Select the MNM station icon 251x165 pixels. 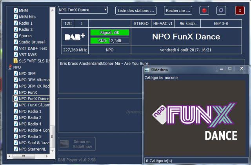[16, 11]
